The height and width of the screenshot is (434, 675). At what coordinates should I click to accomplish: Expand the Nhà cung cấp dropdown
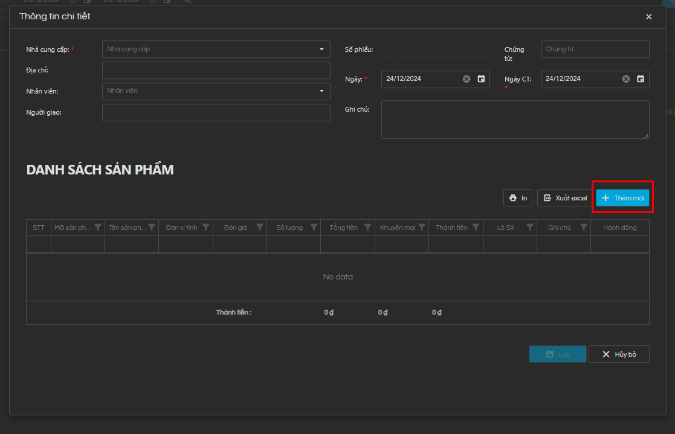pos(321,49)
